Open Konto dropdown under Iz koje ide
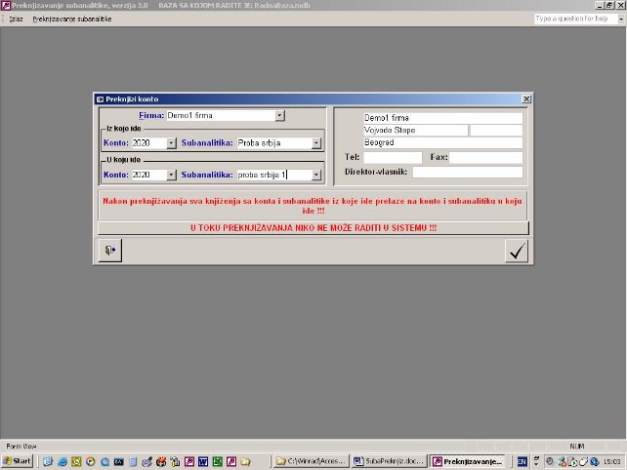This screenshot has width=627, height=470. pos(172,142)
